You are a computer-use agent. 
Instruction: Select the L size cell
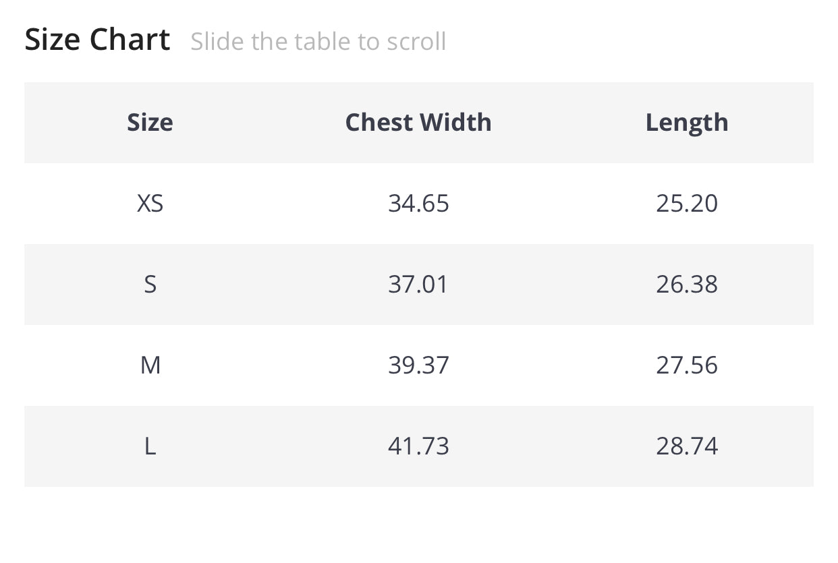tap(150, 446)
